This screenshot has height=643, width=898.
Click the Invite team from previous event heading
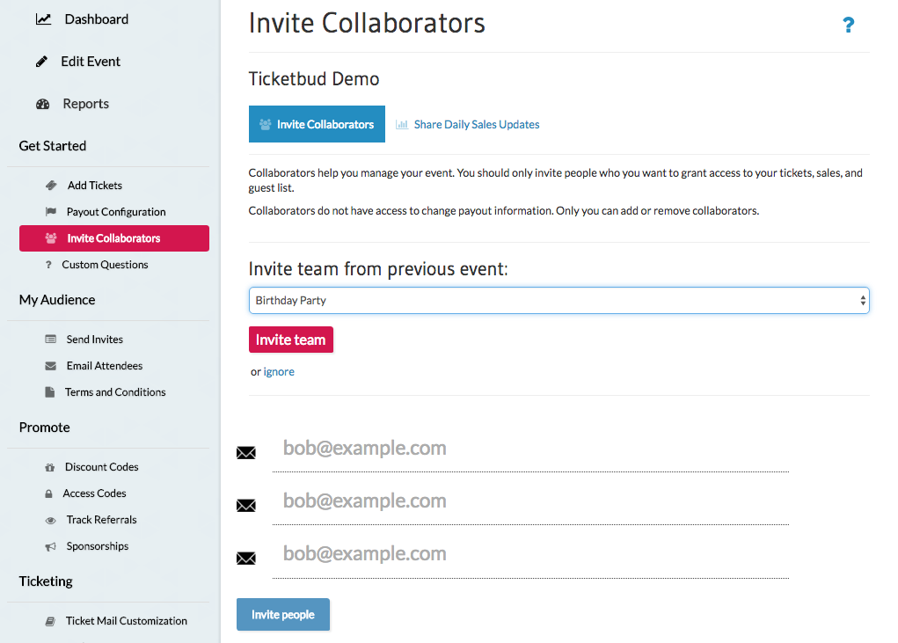[378, 268]
